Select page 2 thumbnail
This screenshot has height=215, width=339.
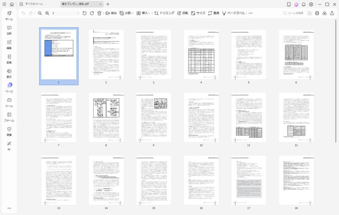pyautogui.click(x=106, y=55)
